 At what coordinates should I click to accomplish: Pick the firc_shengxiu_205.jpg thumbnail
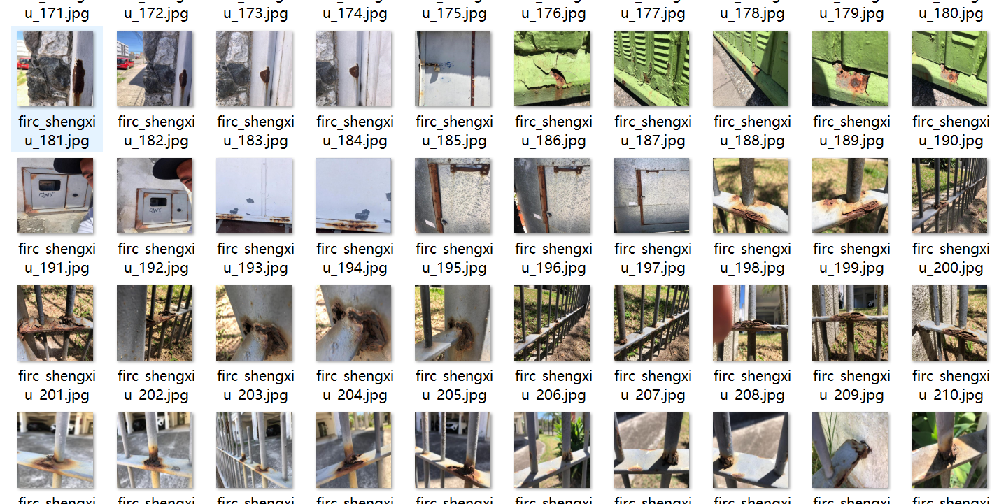[x=453, y=323]
